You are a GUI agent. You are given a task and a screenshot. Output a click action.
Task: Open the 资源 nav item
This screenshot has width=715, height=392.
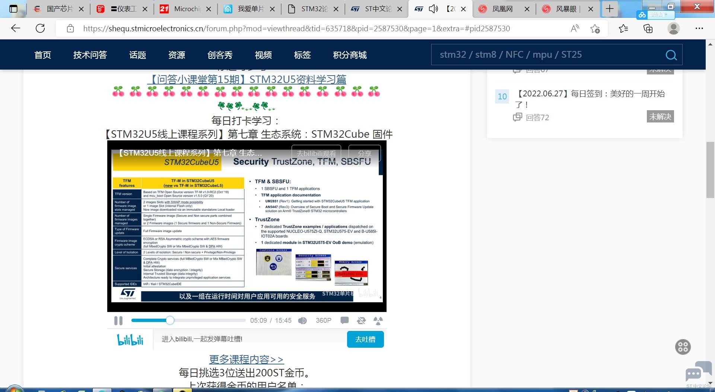pos(177,55)
